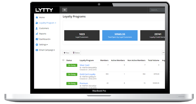Expand the Settings dropdown menu
The height and width of the screenshot is (104, 196).
pyautogui.click(x=43, y=45)
